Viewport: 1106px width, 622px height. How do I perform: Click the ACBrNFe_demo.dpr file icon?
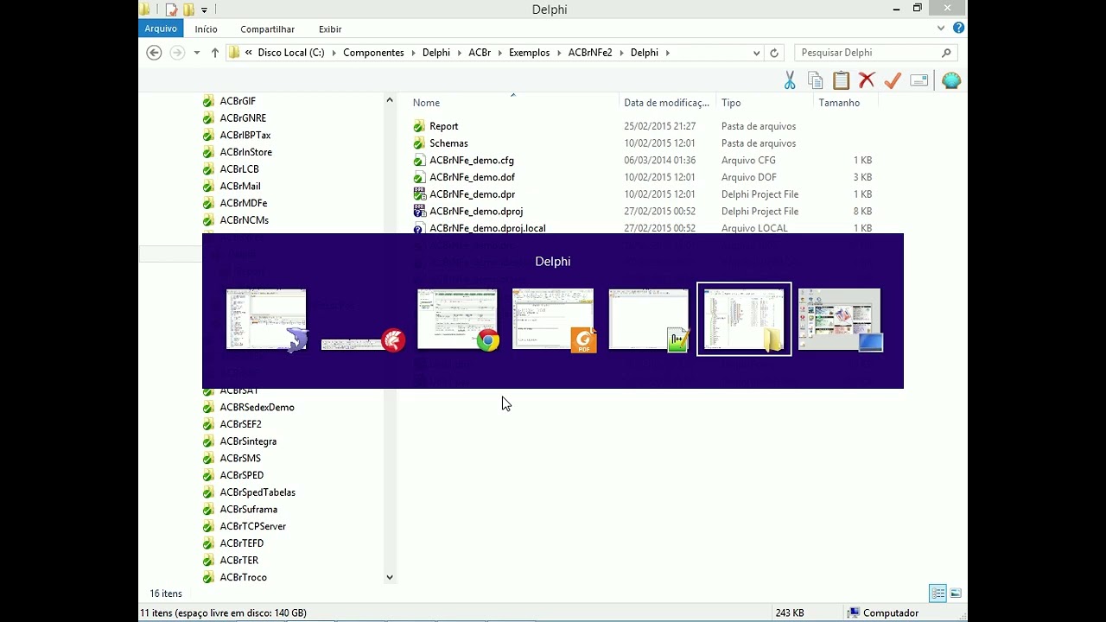(419, 194)
